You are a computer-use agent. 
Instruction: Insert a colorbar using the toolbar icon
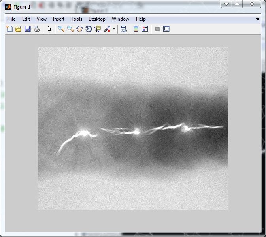tap(136, 29)
